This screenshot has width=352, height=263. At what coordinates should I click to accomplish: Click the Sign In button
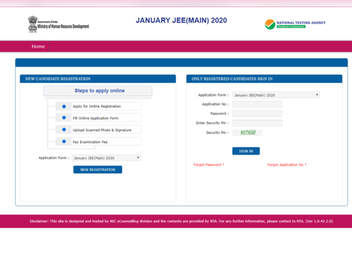[x=246, y=151]
